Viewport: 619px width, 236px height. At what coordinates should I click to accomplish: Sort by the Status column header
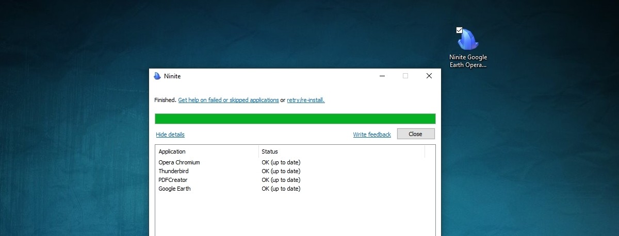340,151
